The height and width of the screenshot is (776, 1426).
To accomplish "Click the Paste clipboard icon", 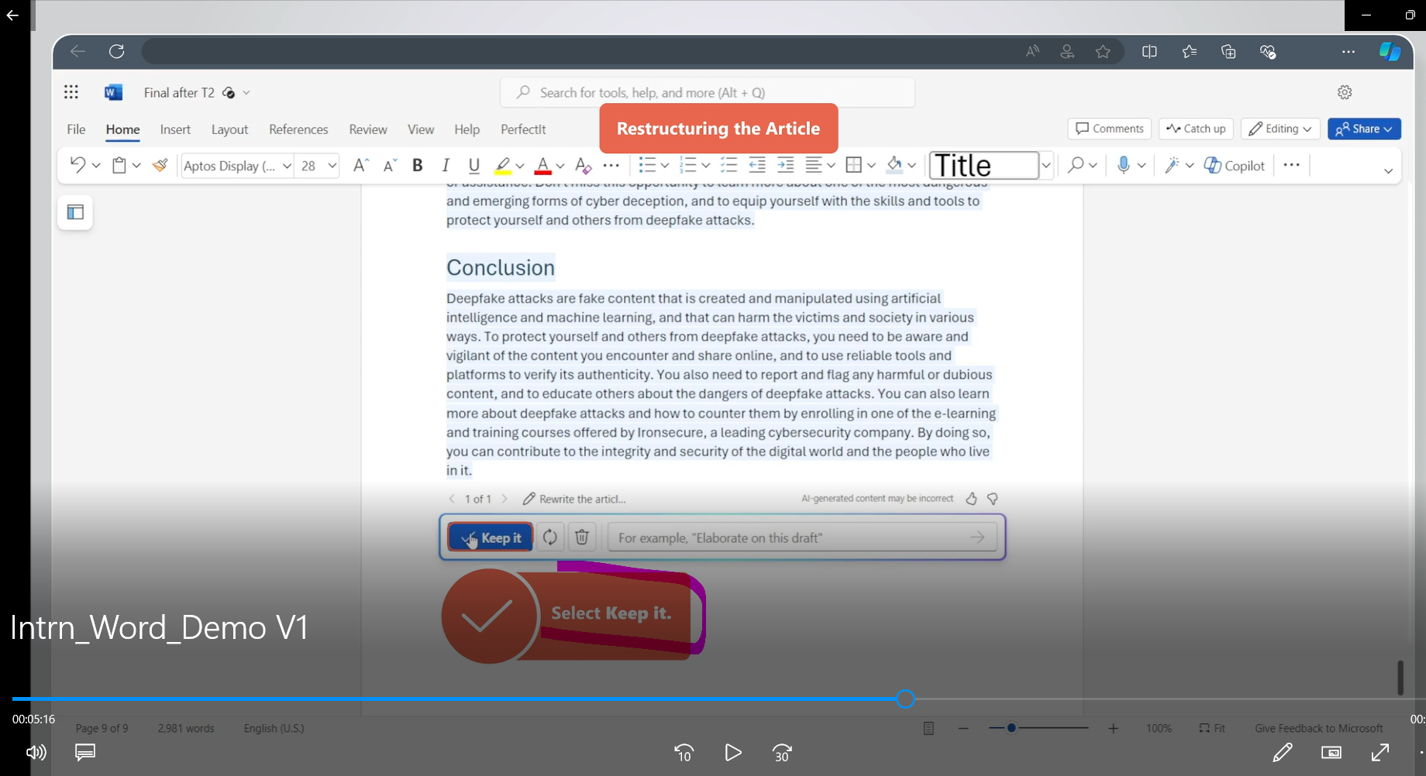I will coord(119,165).
